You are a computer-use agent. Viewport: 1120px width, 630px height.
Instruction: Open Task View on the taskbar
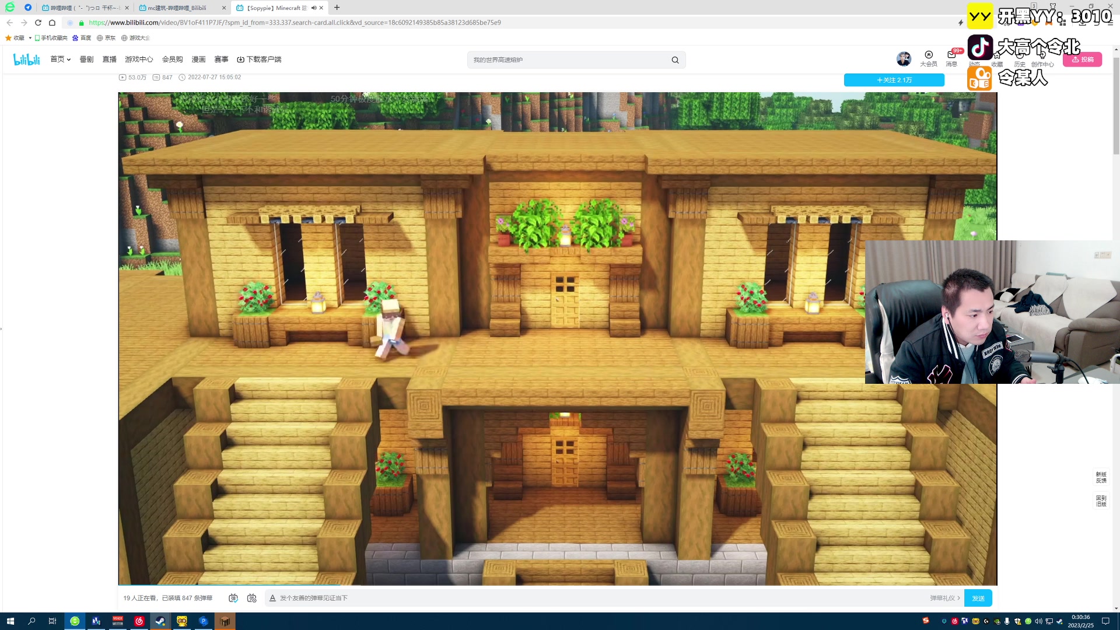pyautogui.click(x=52, y=621)
